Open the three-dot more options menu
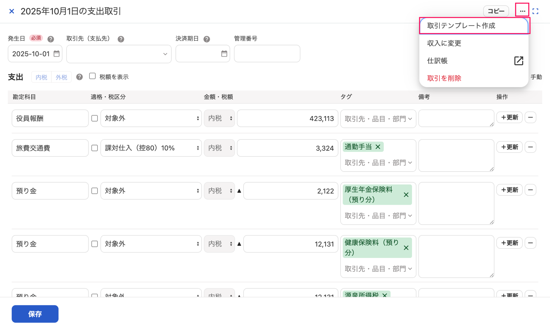 522,11
